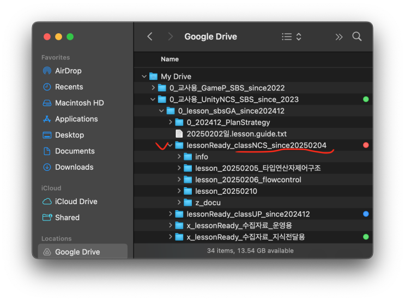Expand the lesson_20250206_flowcontrol folder

coord(179,179)
